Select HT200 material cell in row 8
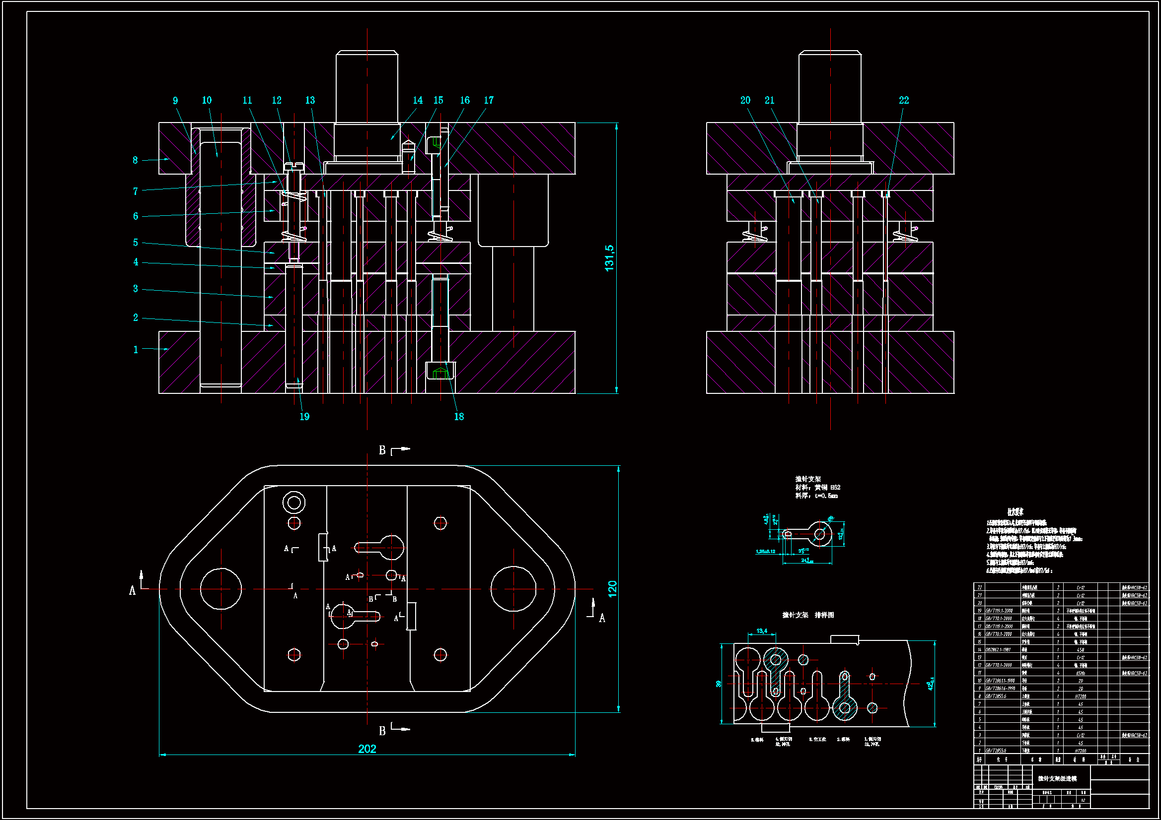The width and height of the screenshot is (1161, 820). [x=1080, y=696]
